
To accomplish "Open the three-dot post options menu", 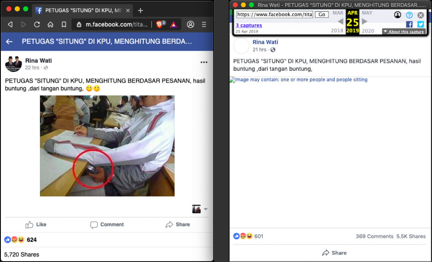I will pyautogui.click(x=204, y=62).
